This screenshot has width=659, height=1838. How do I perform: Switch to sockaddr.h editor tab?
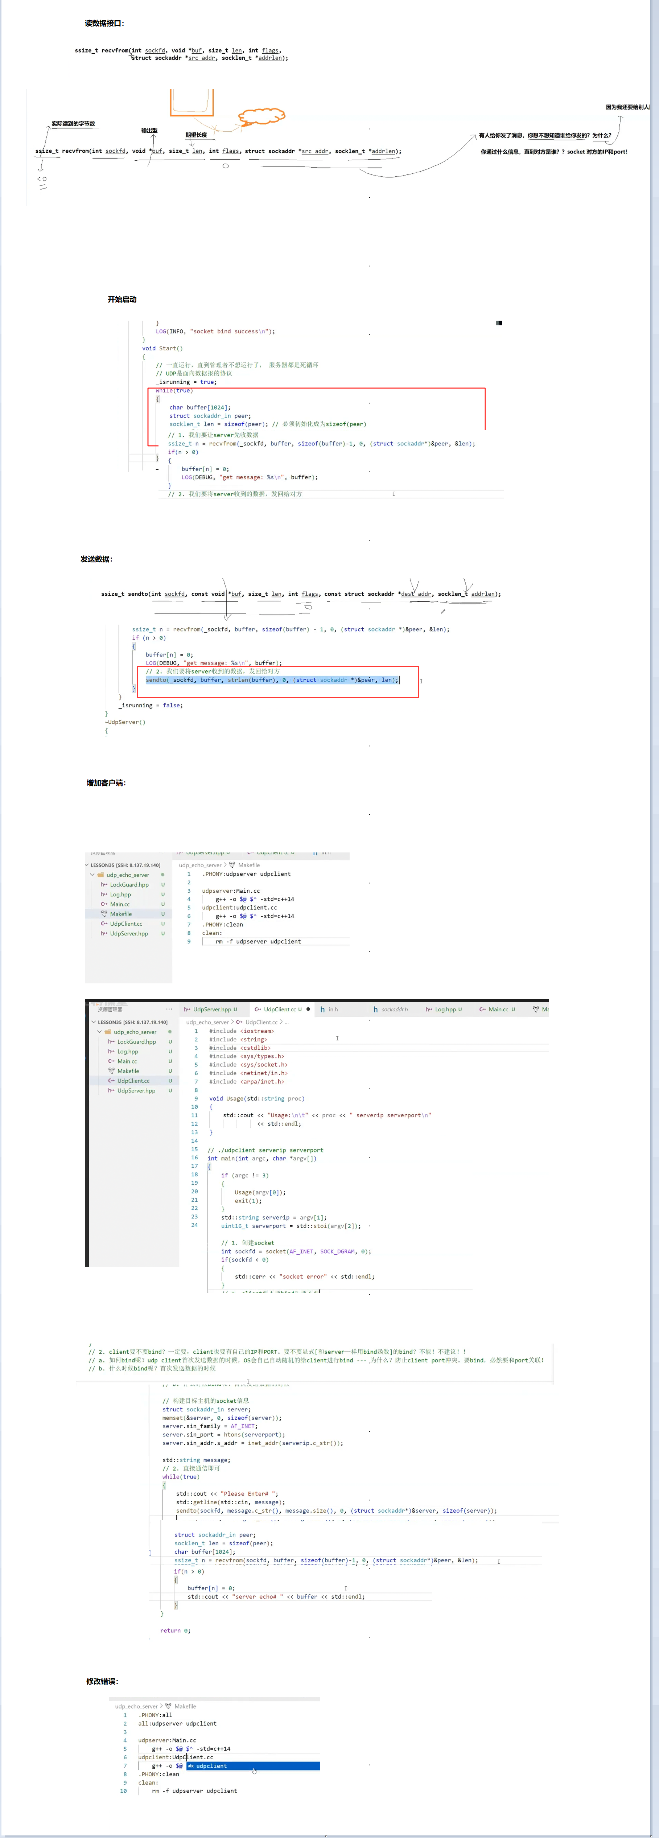(x=391, y=1010)
